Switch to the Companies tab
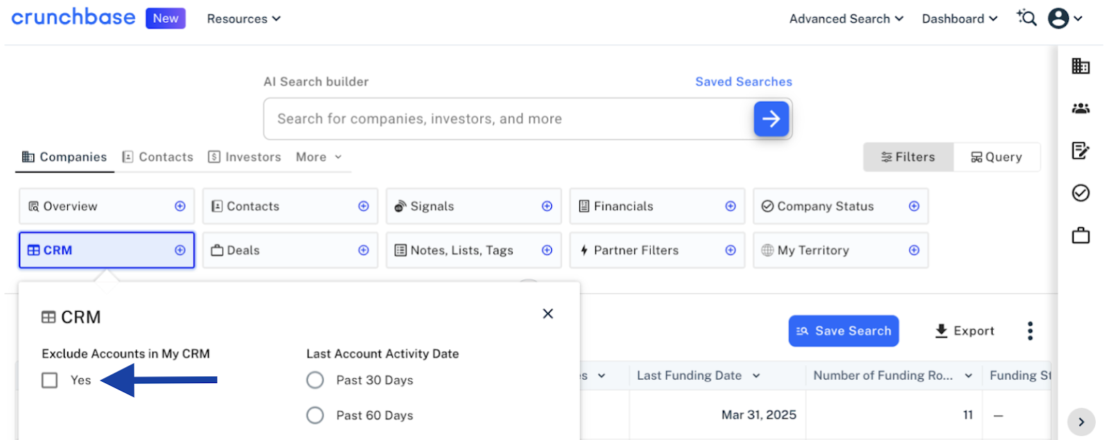The width and height of the screenshot is (1109, 440). coord(64,157)
